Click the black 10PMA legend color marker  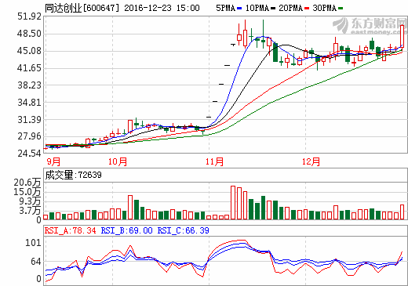tap(273, 9)
